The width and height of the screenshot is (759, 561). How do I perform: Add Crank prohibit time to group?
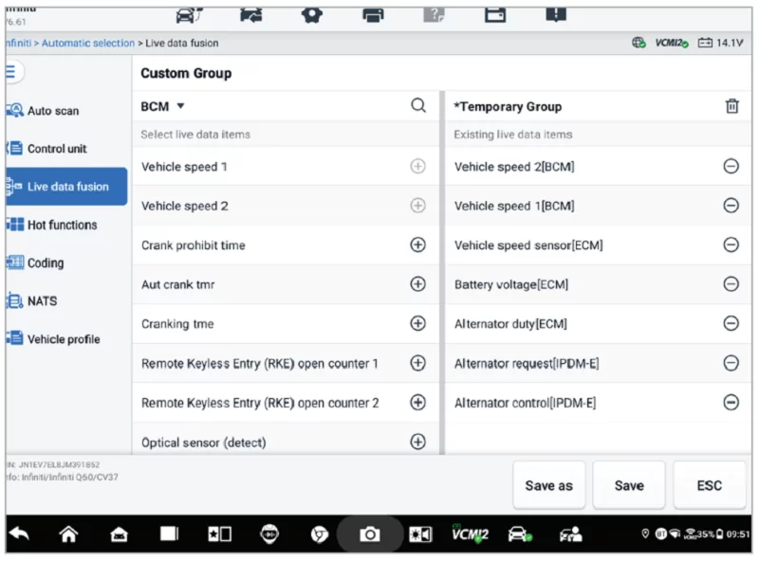[x=417, y=244]
